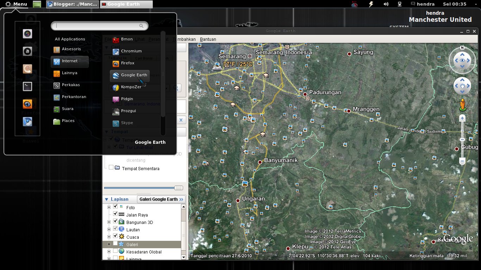Expand the Cuaca layer tree node

click(109, 237)
